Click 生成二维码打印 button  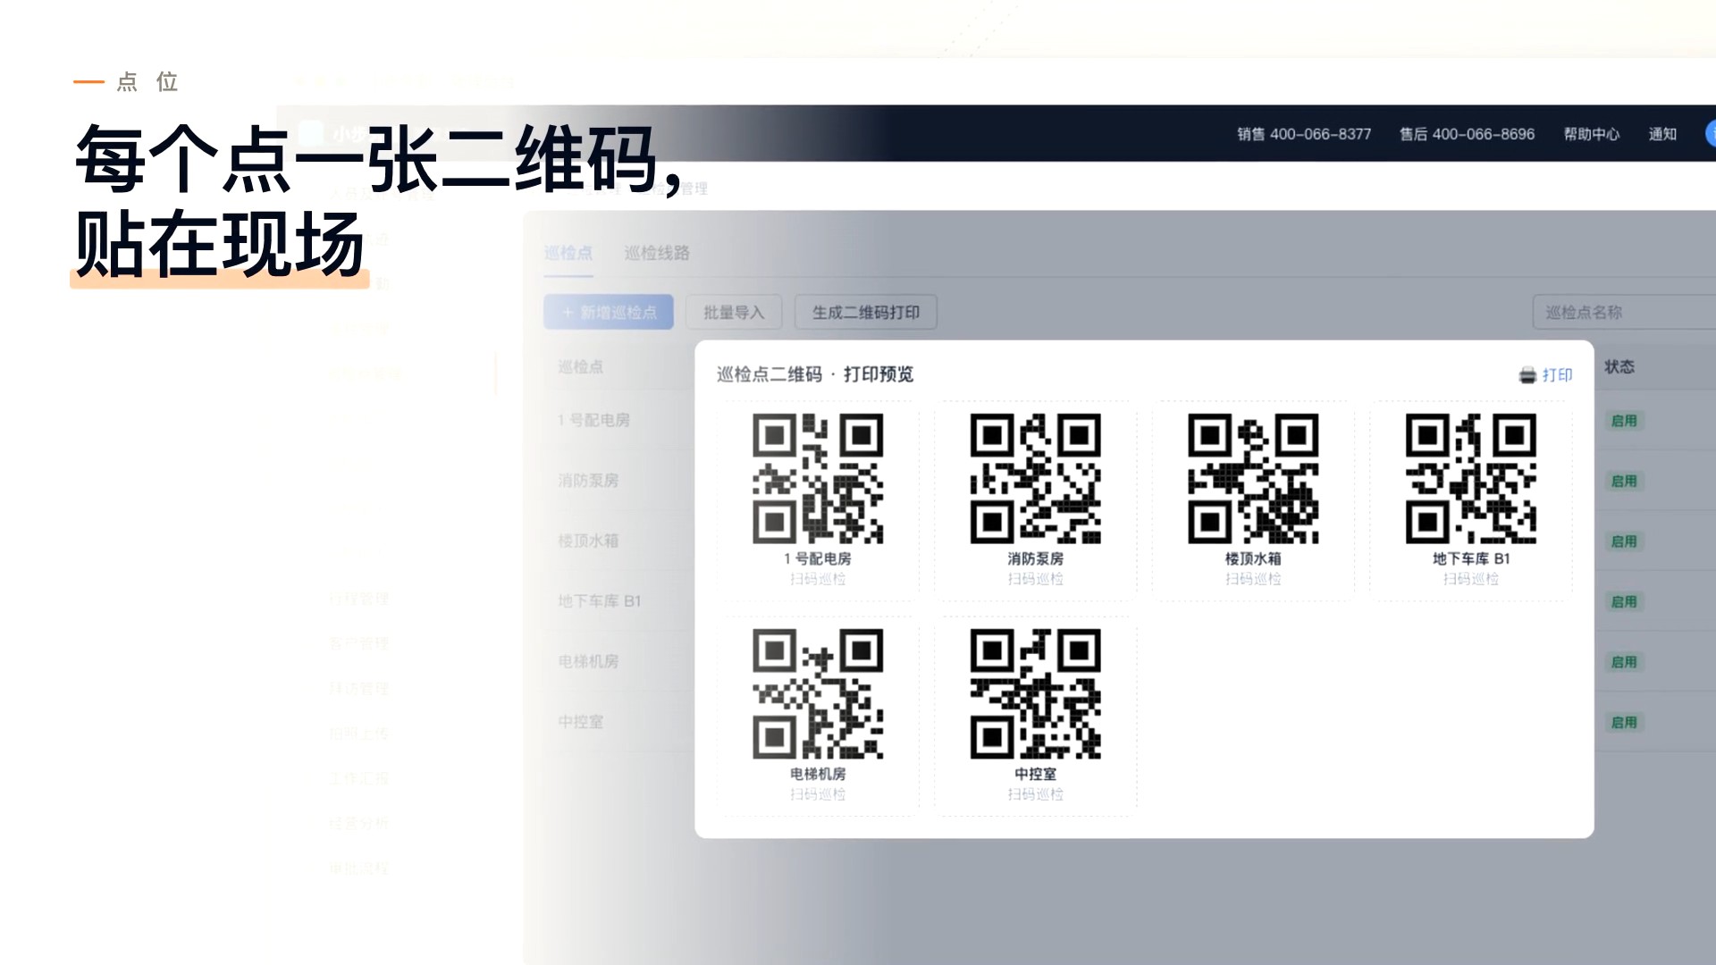865,312
